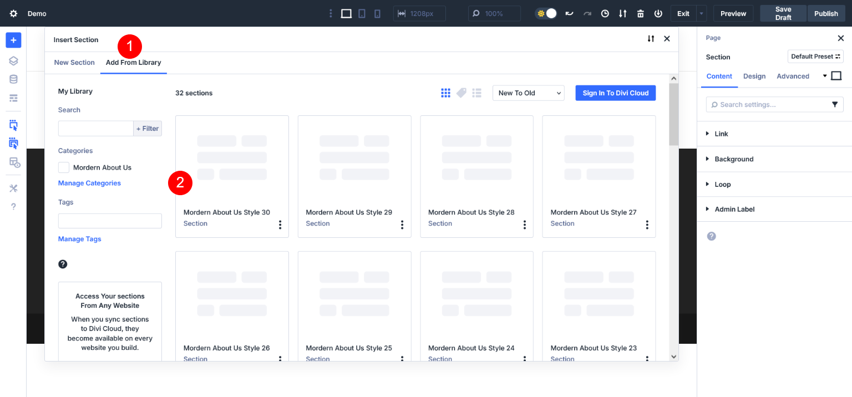The image size is (852, 397).
Task: Click the filter icon in search settings
Action: coord(835,104)
